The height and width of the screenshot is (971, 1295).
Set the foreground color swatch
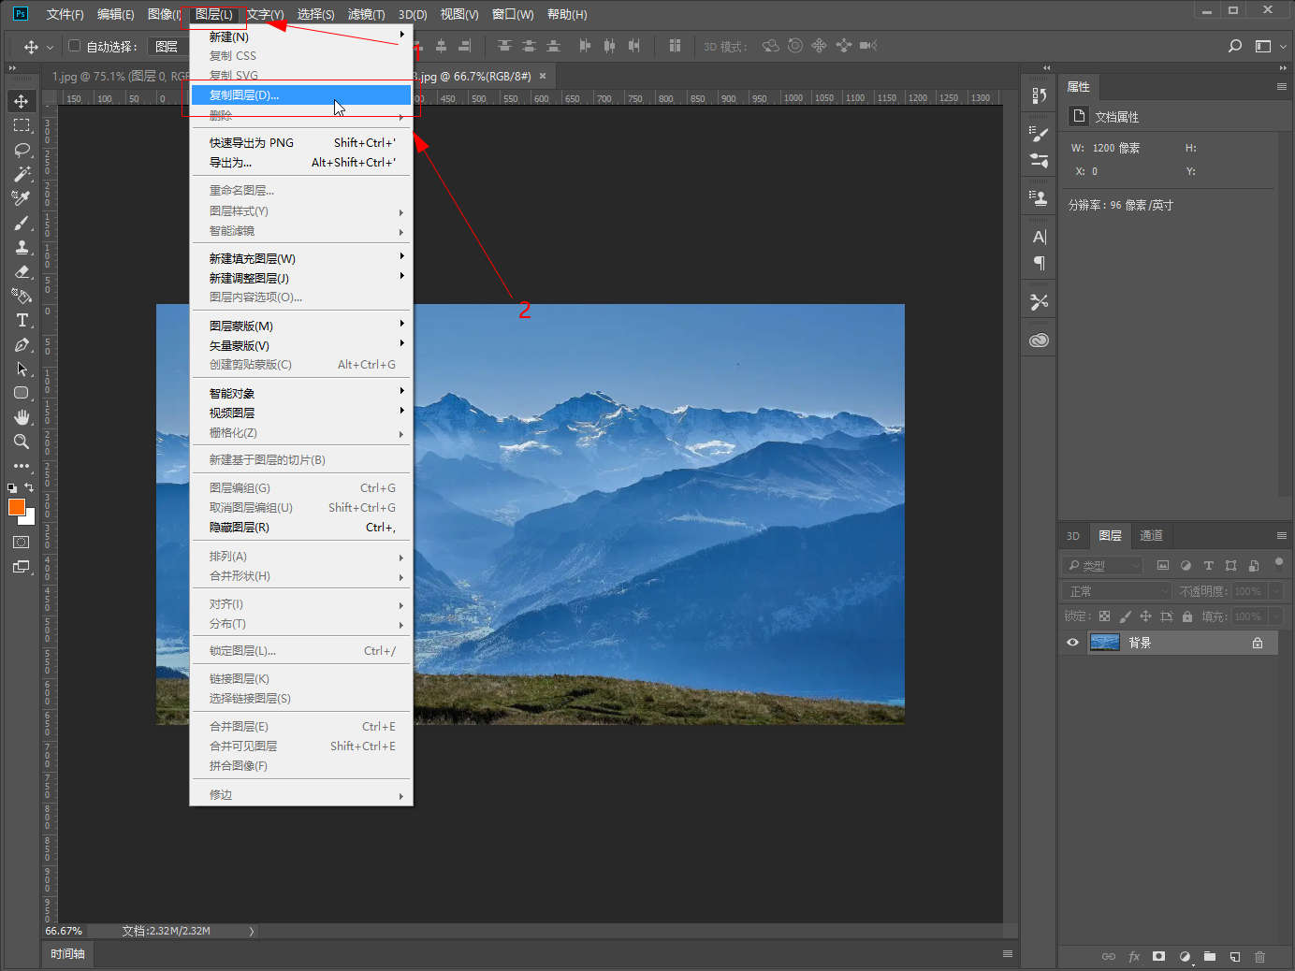[x=15, y=506]
